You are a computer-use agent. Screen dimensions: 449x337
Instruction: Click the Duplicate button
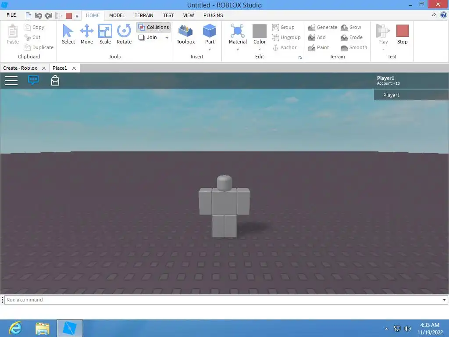(39, 47)
